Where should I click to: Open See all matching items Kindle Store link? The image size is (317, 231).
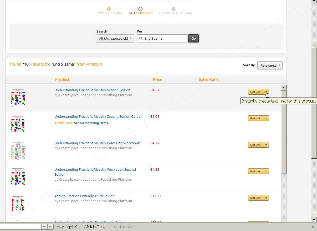coord(91,123)
